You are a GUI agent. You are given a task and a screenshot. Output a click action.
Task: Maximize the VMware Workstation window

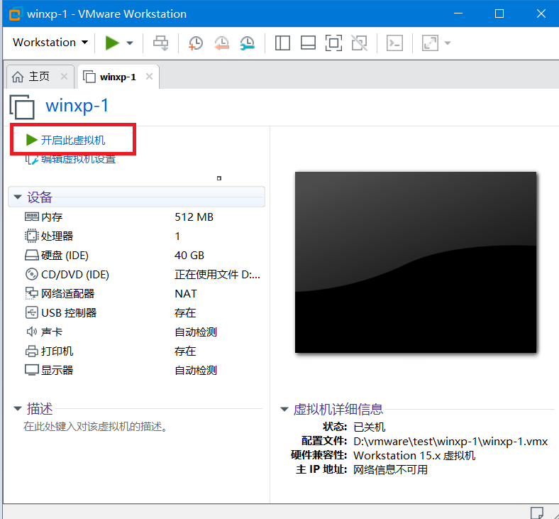[x=499, y=13]
